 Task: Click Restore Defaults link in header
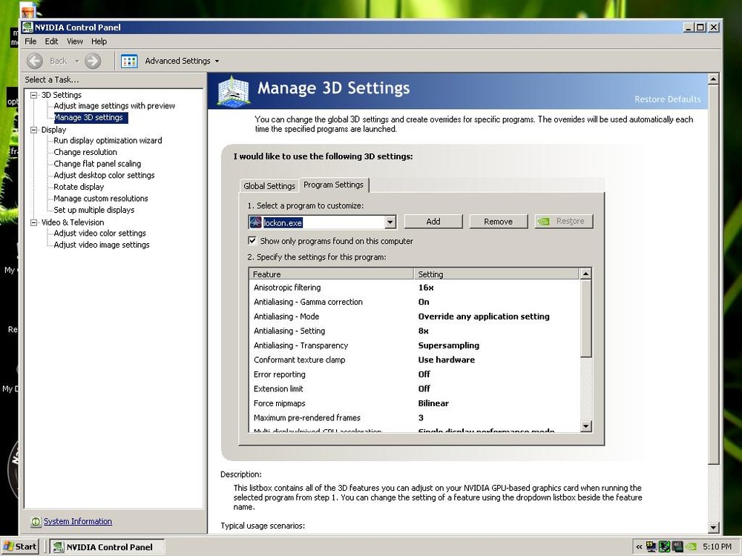667,99
